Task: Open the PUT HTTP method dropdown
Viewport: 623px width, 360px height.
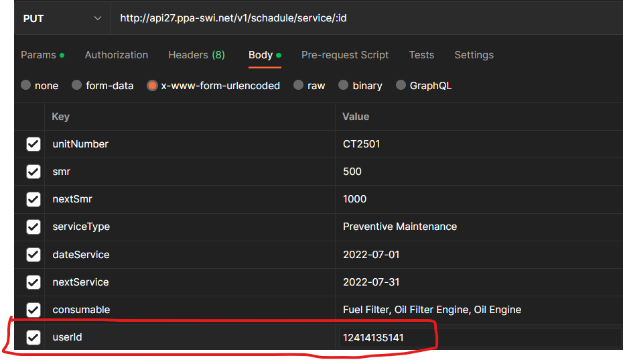Action: (x=62, y=19)
